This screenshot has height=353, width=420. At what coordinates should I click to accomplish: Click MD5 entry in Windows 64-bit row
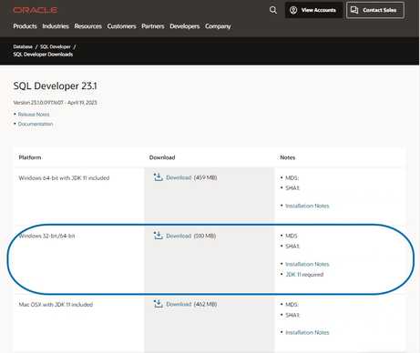point(292,177)
